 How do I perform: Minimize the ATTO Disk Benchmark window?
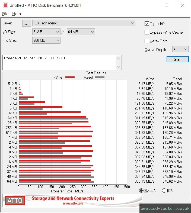coord(151,5)
